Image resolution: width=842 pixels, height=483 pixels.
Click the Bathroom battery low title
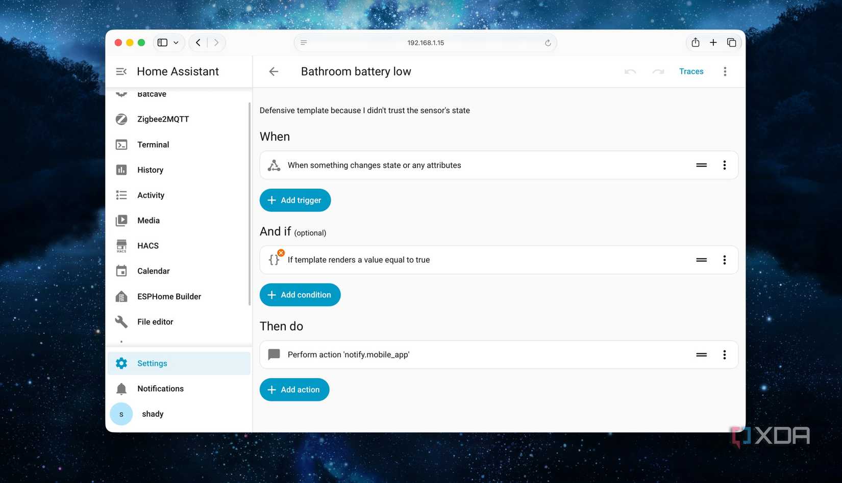[x=356, y=72]
